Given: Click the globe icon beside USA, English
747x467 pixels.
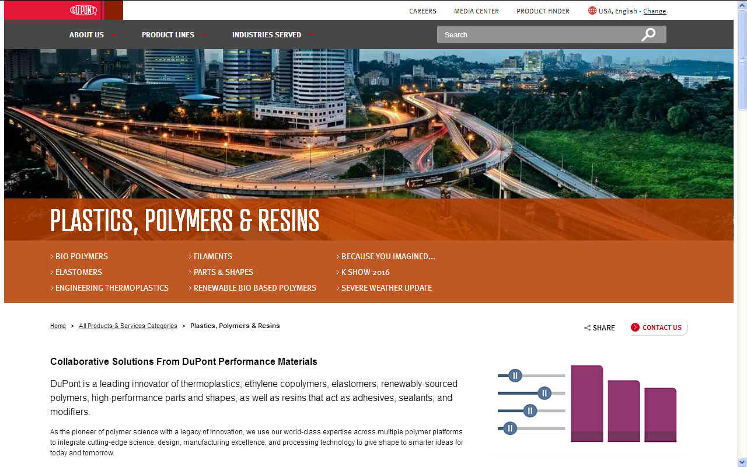Looking at the screenshot, I should pos(592,11).
